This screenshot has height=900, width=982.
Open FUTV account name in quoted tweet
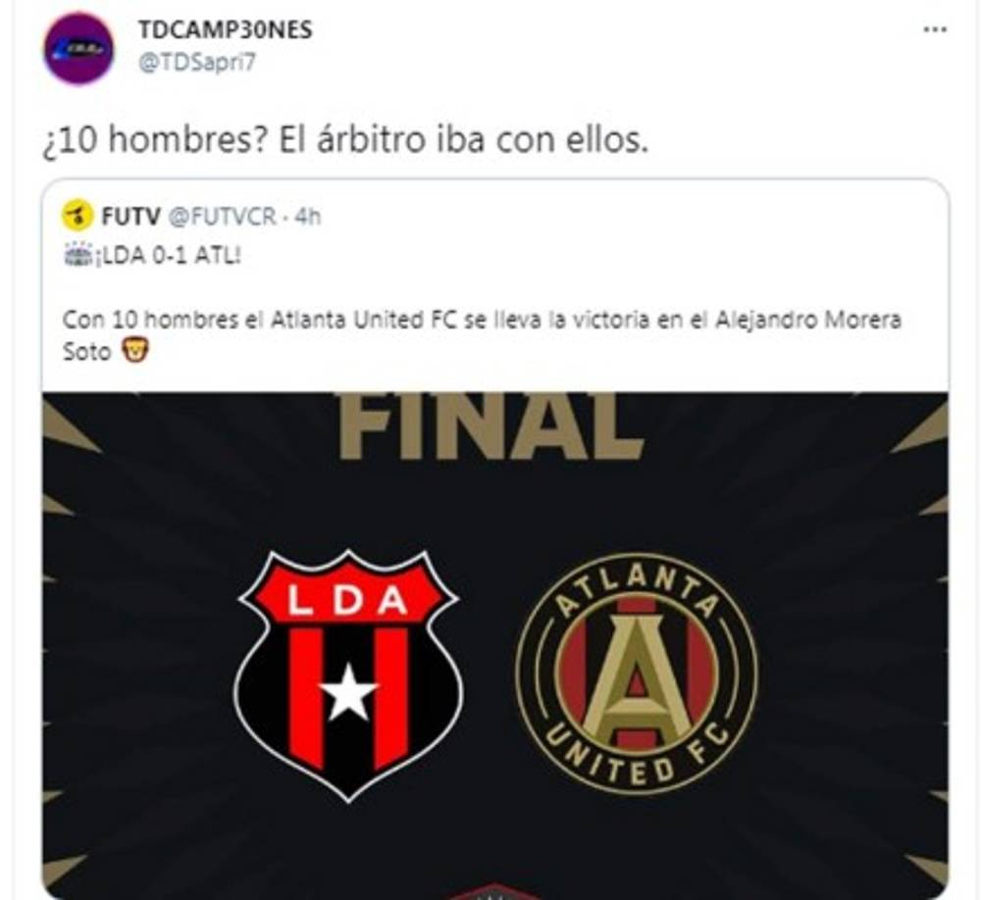pos(130,217)
